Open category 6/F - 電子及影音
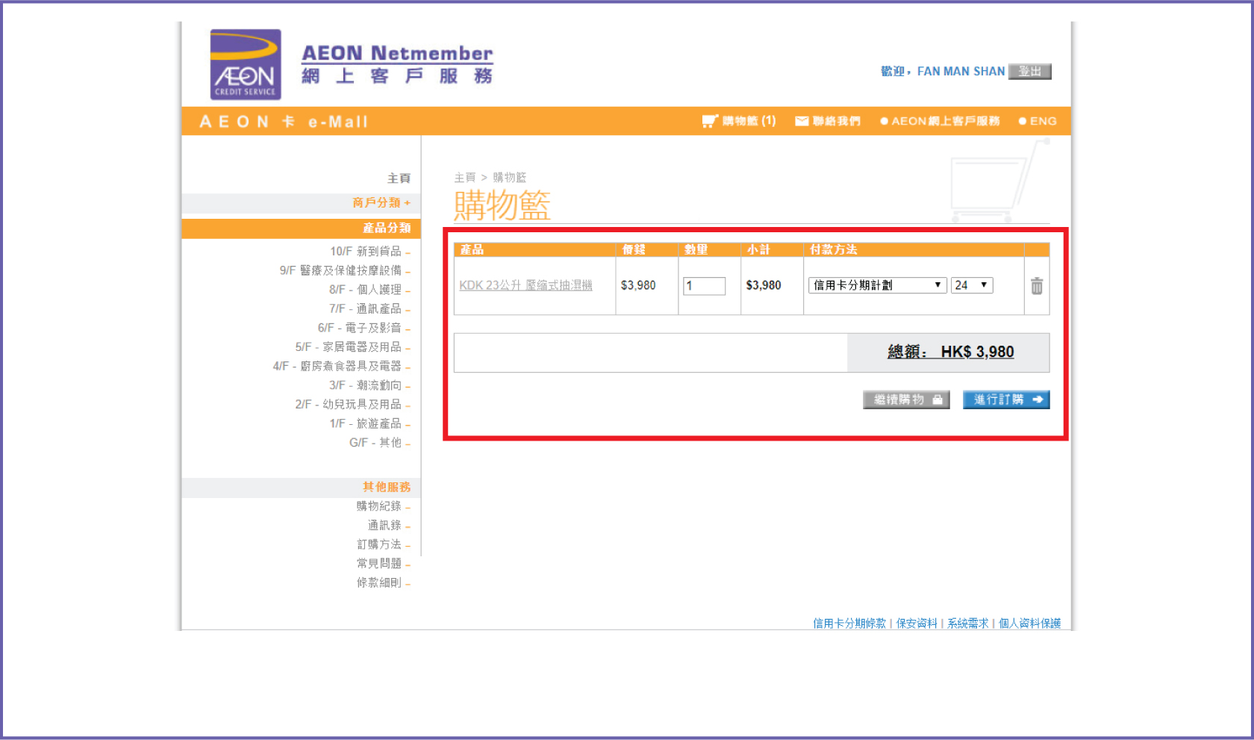Viewport: 1254px width, 740px height. coord(359,328)
